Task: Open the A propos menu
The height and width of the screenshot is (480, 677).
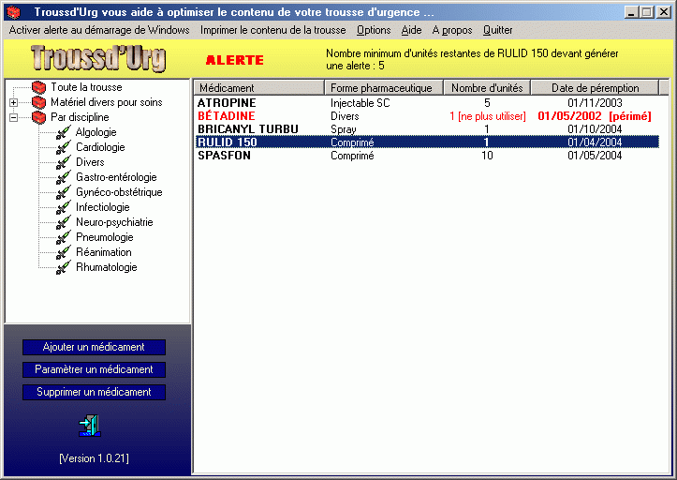Action: click(452, 30)
